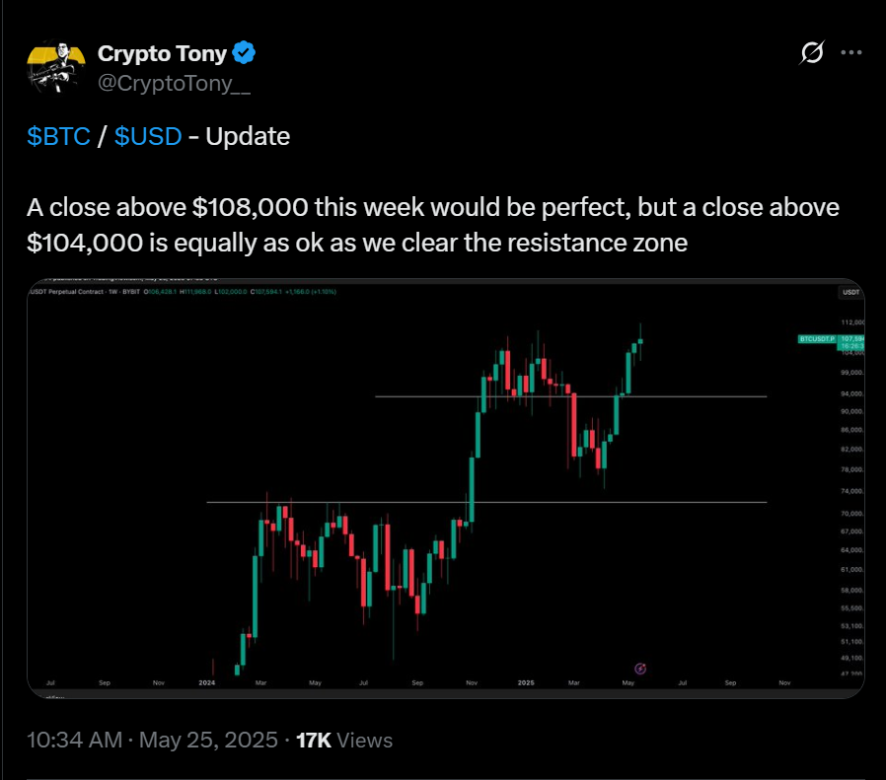886x780 pixels.
Task: Click Crypto Tony's profile avatar
Action: [x=52, y=67]
